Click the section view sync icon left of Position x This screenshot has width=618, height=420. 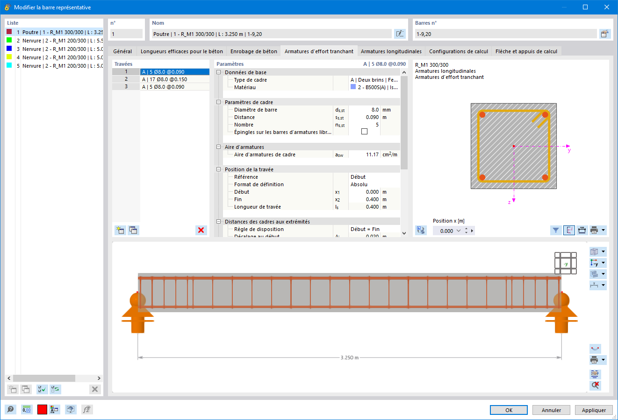421,230
